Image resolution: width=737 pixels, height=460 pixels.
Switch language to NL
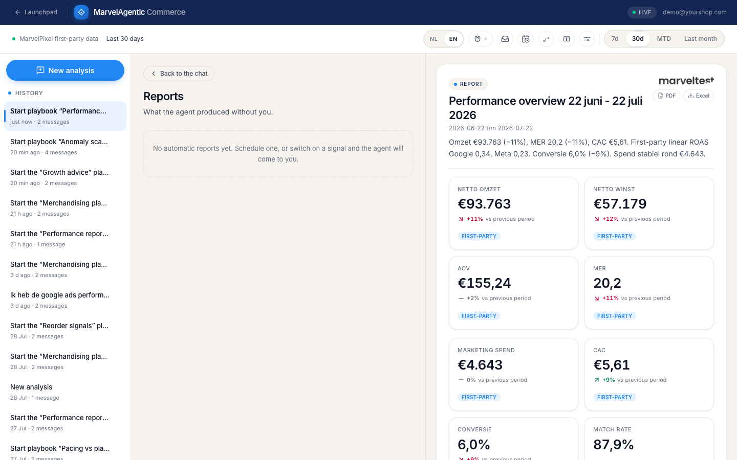point(433,39)
